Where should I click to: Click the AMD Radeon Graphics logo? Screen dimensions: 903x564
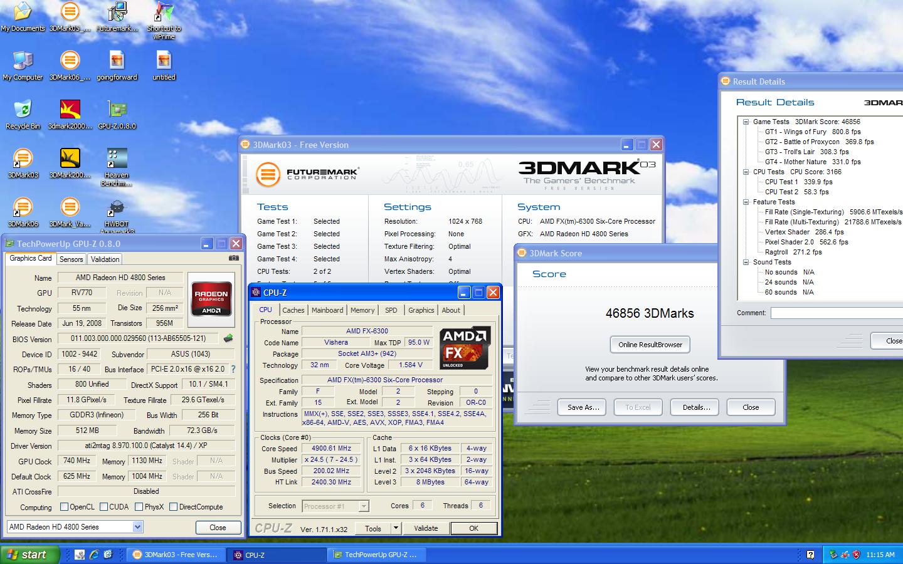point(211,300)
